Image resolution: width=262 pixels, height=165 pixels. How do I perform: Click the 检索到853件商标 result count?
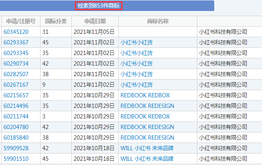pyautogui.click(x=98, y=5)
